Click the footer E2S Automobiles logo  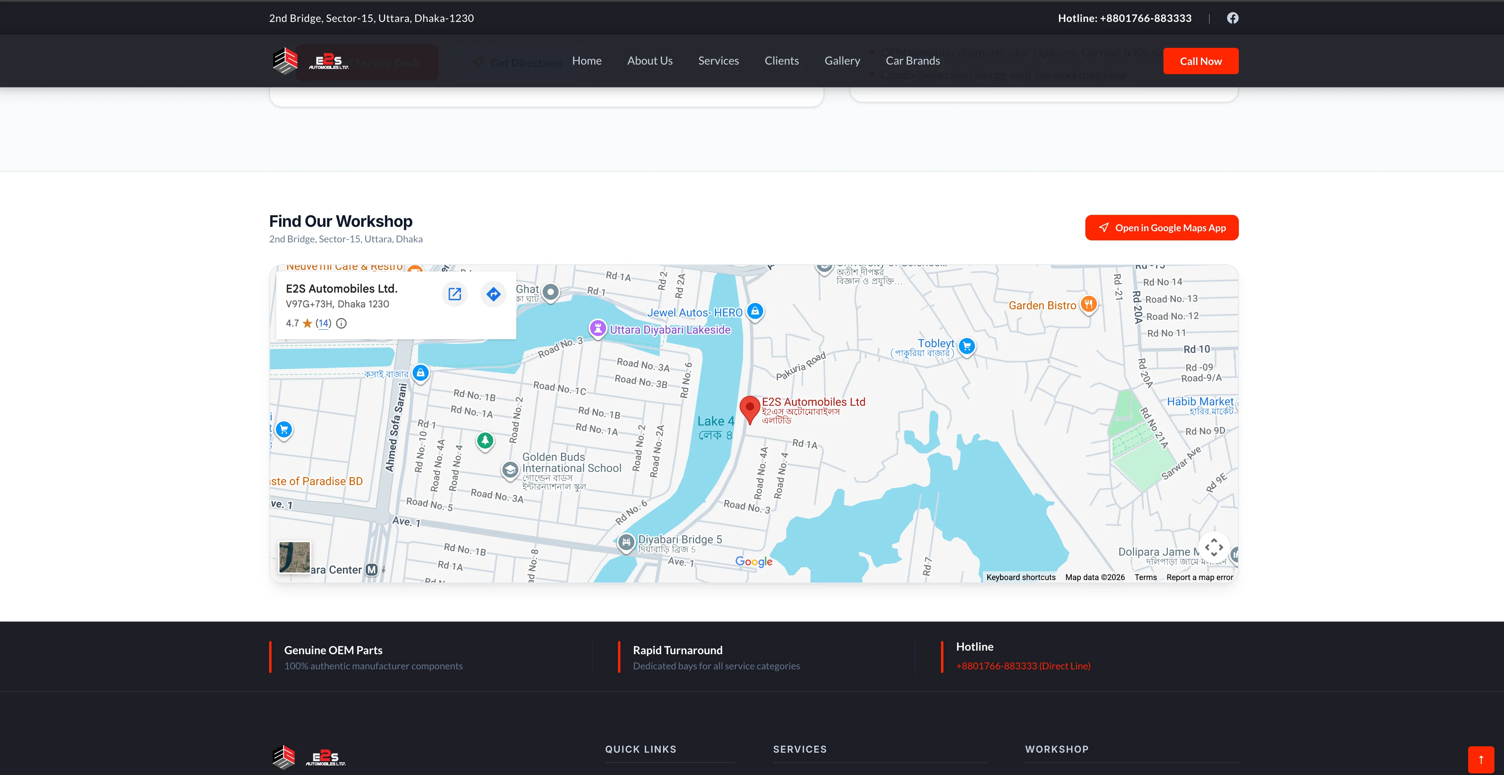(309, 757)
